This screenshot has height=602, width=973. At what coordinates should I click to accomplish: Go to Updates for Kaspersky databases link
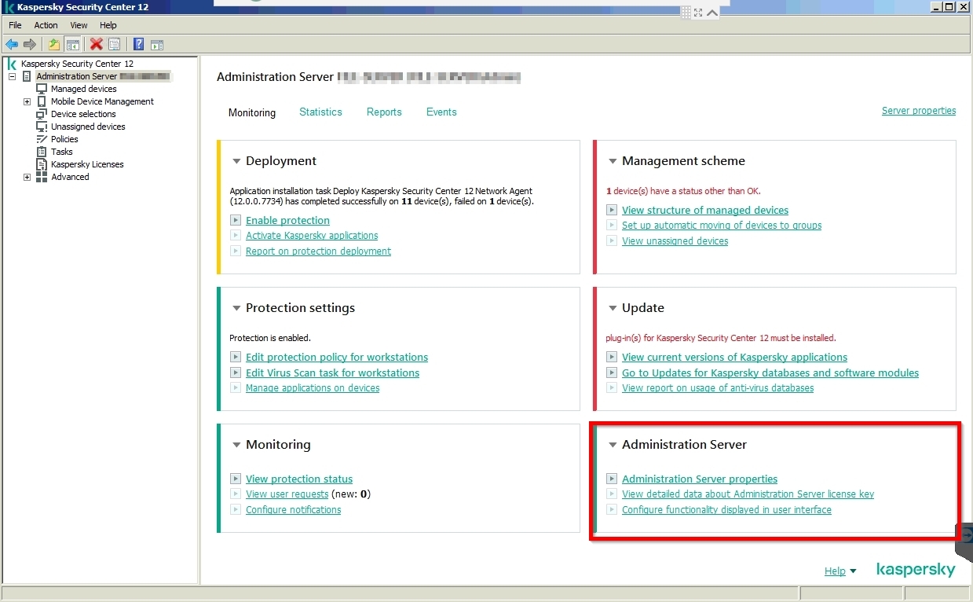[770, 373]
